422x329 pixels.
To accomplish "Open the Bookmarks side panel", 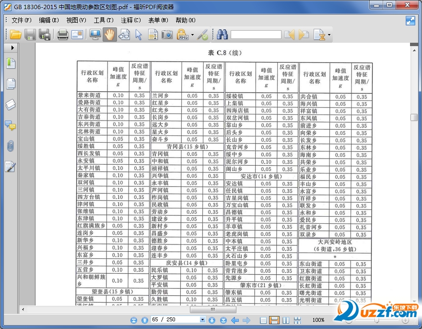I will tap(11, 63).
